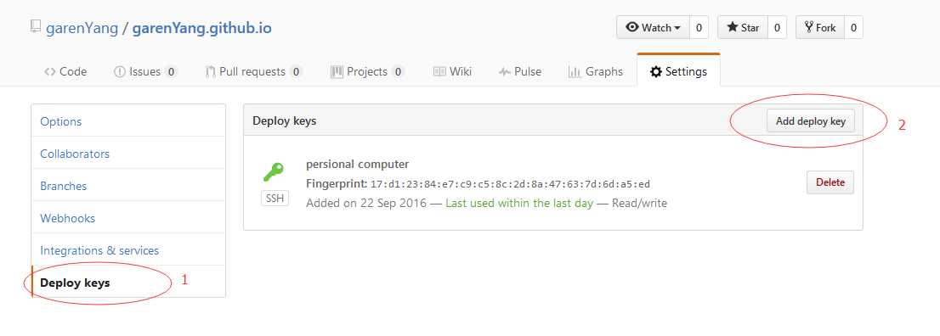Fork this repository
The image size is (940, 336).
click(820, 27)
